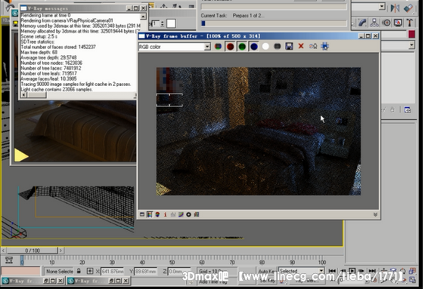Enable track mouse while rendering
The image size is (425, 289).
click(x=324, y=46)
